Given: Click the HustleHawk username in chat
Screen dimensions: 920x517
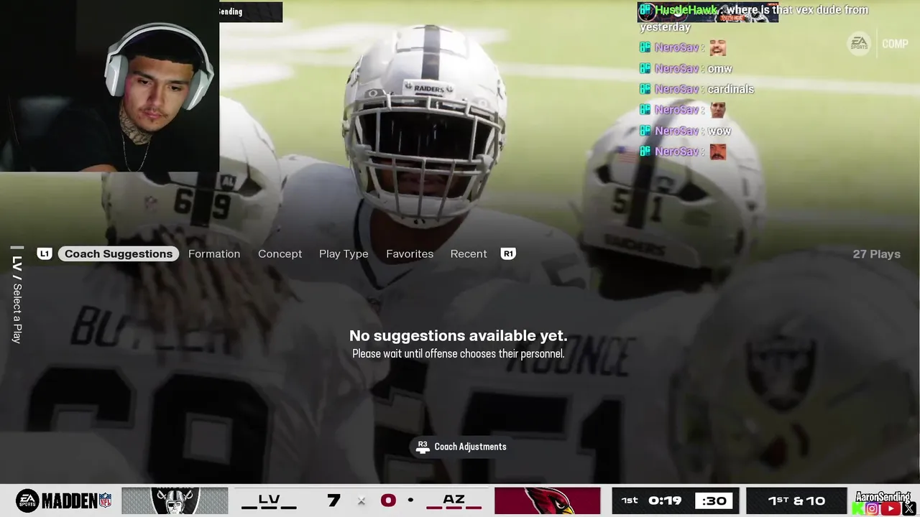Looking at the screenshot, I should pyautogui.click(x=685, y=10).
